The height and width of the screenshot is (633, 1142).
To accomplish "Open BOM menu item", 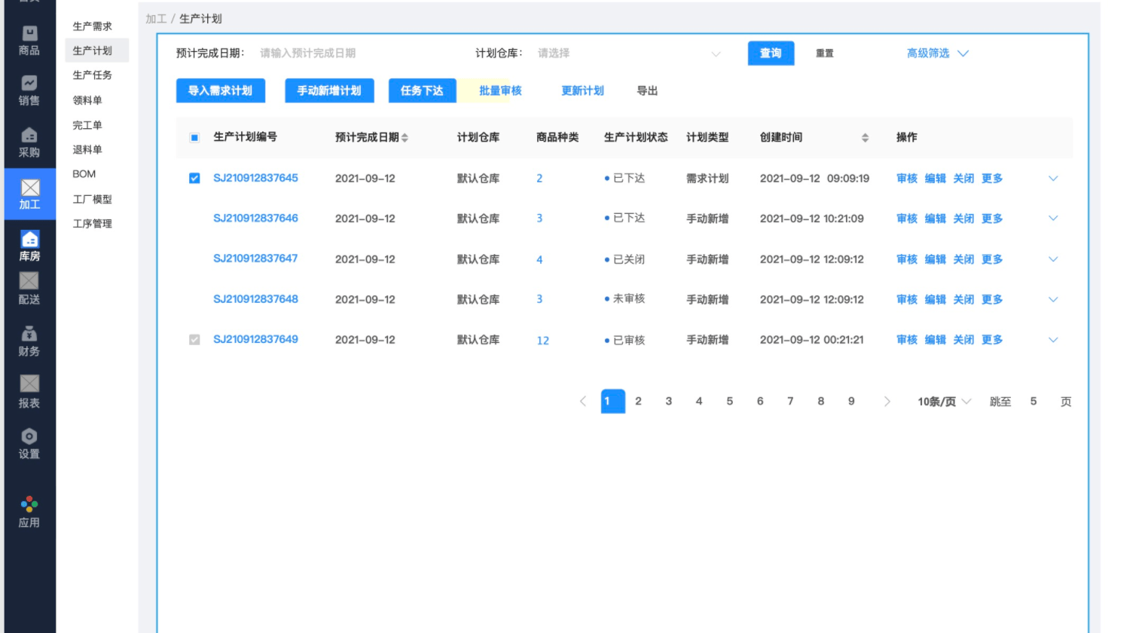I will pos(84,174).
